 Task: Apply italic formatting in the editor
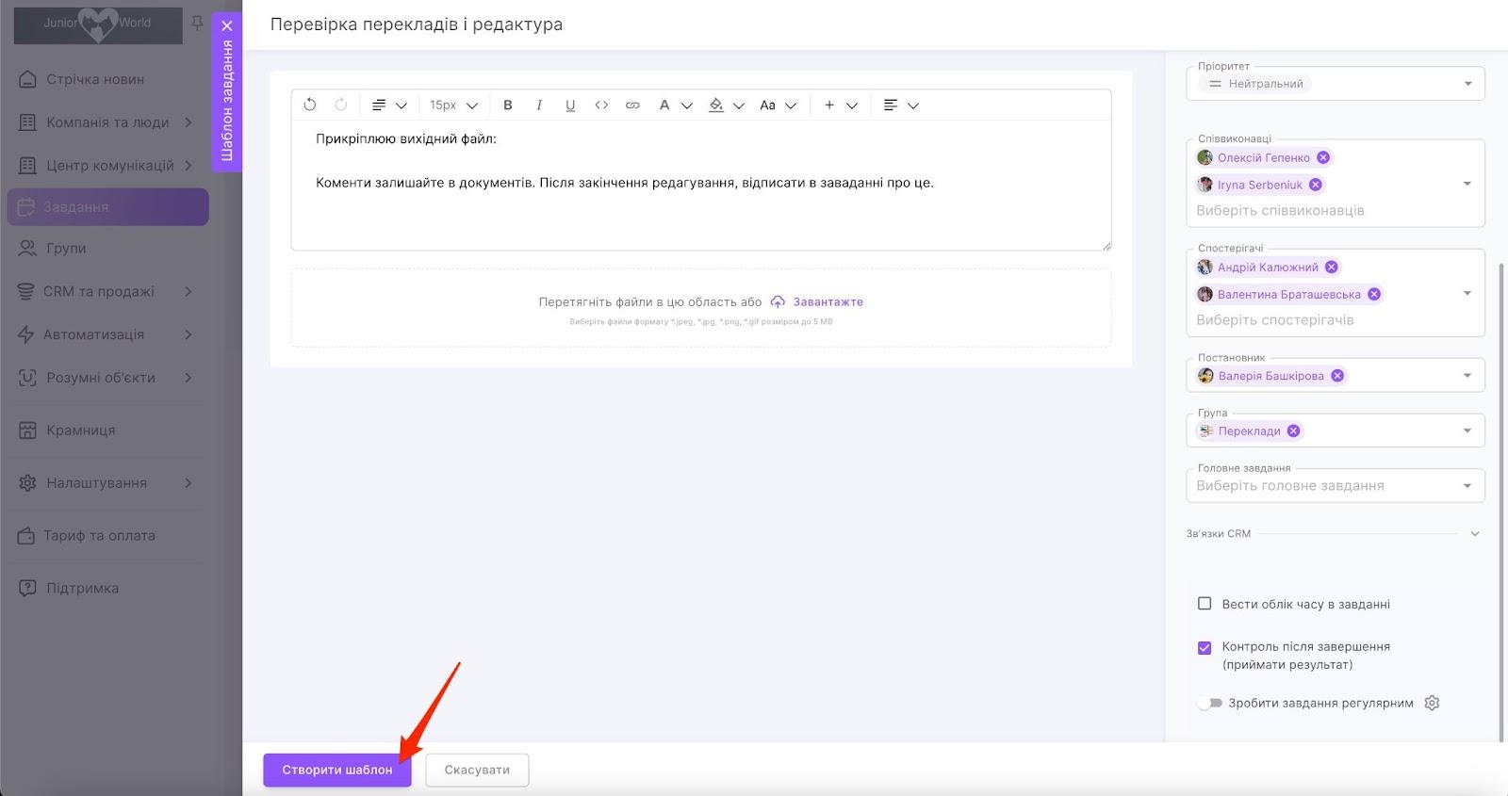pyautogui.click(x=539, y=106)
